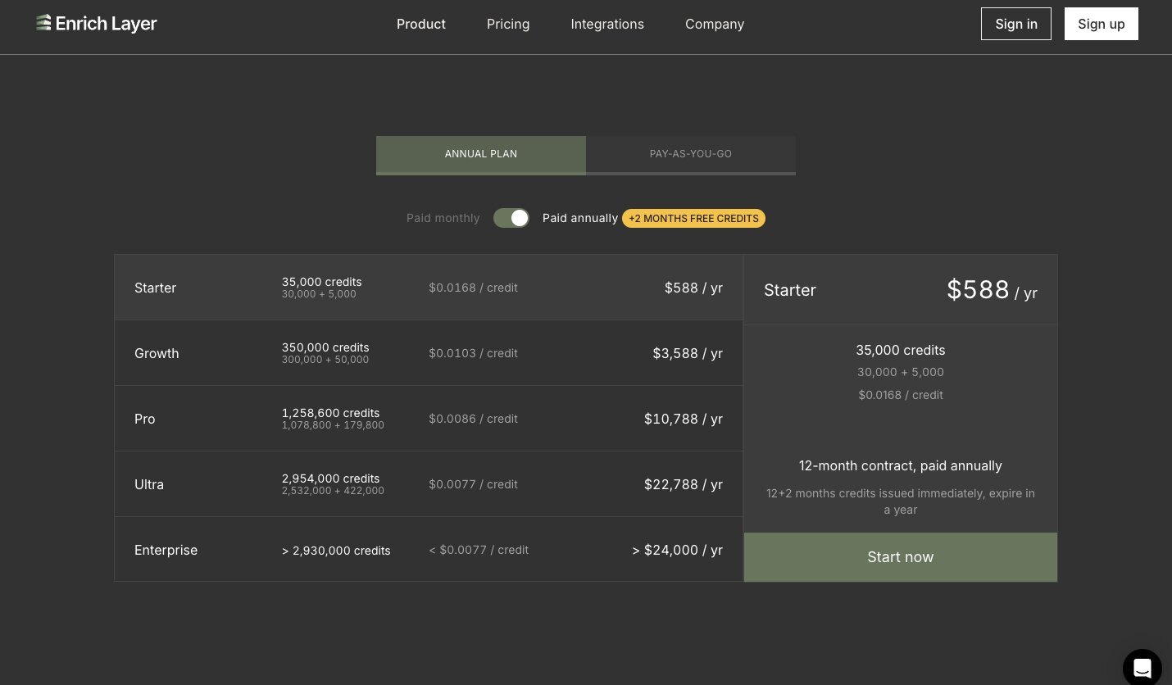The image size is (1172, 685).
Task: Click the Enrich Layer logo
Action: 97,24
